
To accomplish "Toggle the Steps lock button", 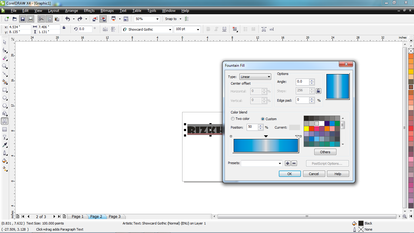I will pos(319,91).
